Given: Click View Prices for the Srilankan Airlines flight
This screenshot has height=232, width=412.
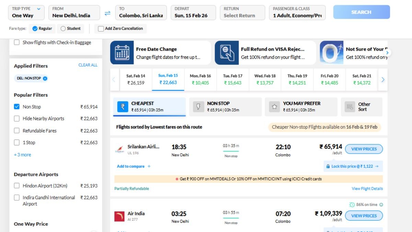Looking at the screenshot, I should (364, 149).
